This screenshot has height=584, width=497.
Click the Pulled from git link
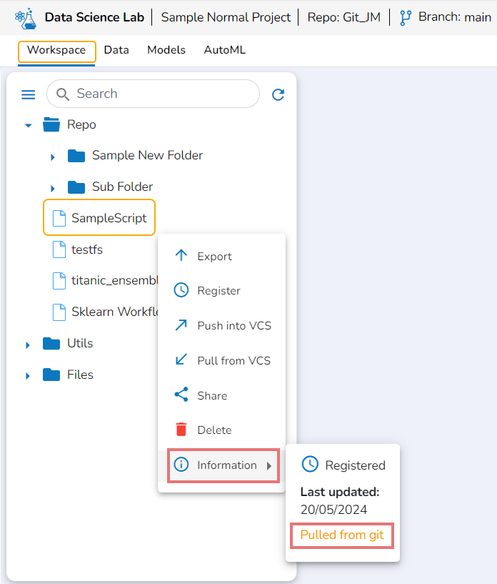342,535
